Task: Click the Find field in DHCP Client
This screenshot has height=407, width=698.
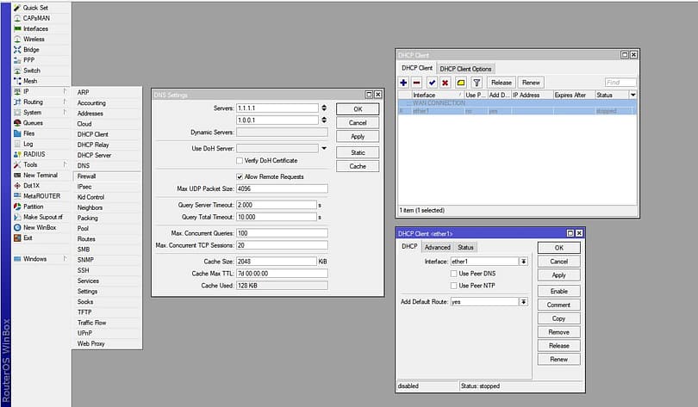Action: pos(620,83)
